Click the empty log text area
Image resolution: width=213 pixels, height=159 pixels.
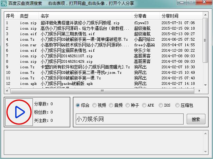click(x=103, y=142)
